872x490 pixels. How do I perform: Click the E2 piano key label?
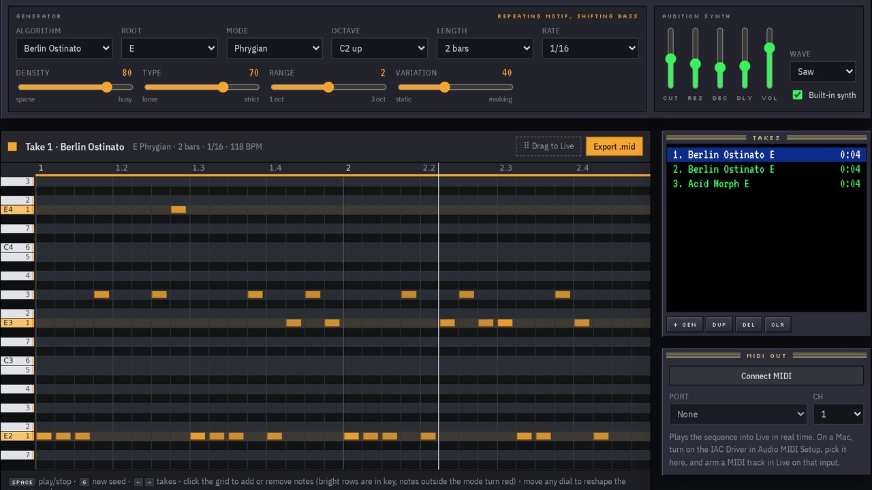coord(17,436)
